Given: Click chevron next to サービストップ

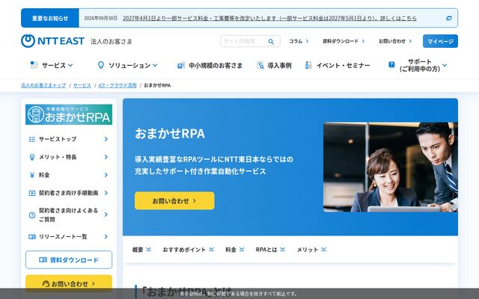Looking at the screenshot, I should 106,139.
